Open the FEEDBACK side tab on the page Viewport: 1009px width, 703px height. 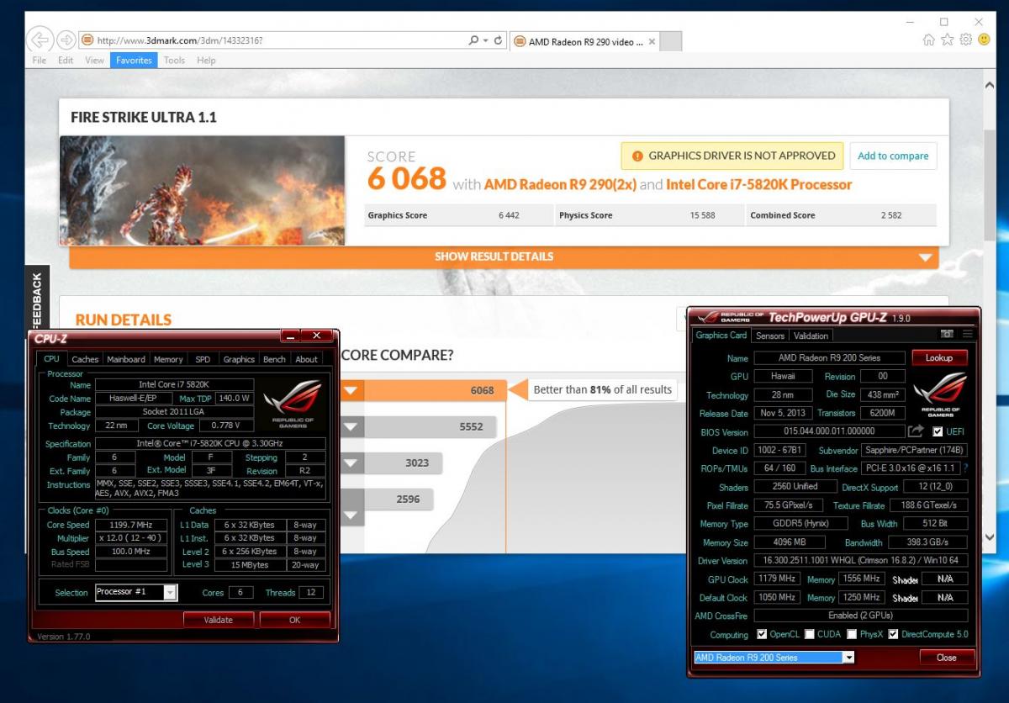click(37, 299)
